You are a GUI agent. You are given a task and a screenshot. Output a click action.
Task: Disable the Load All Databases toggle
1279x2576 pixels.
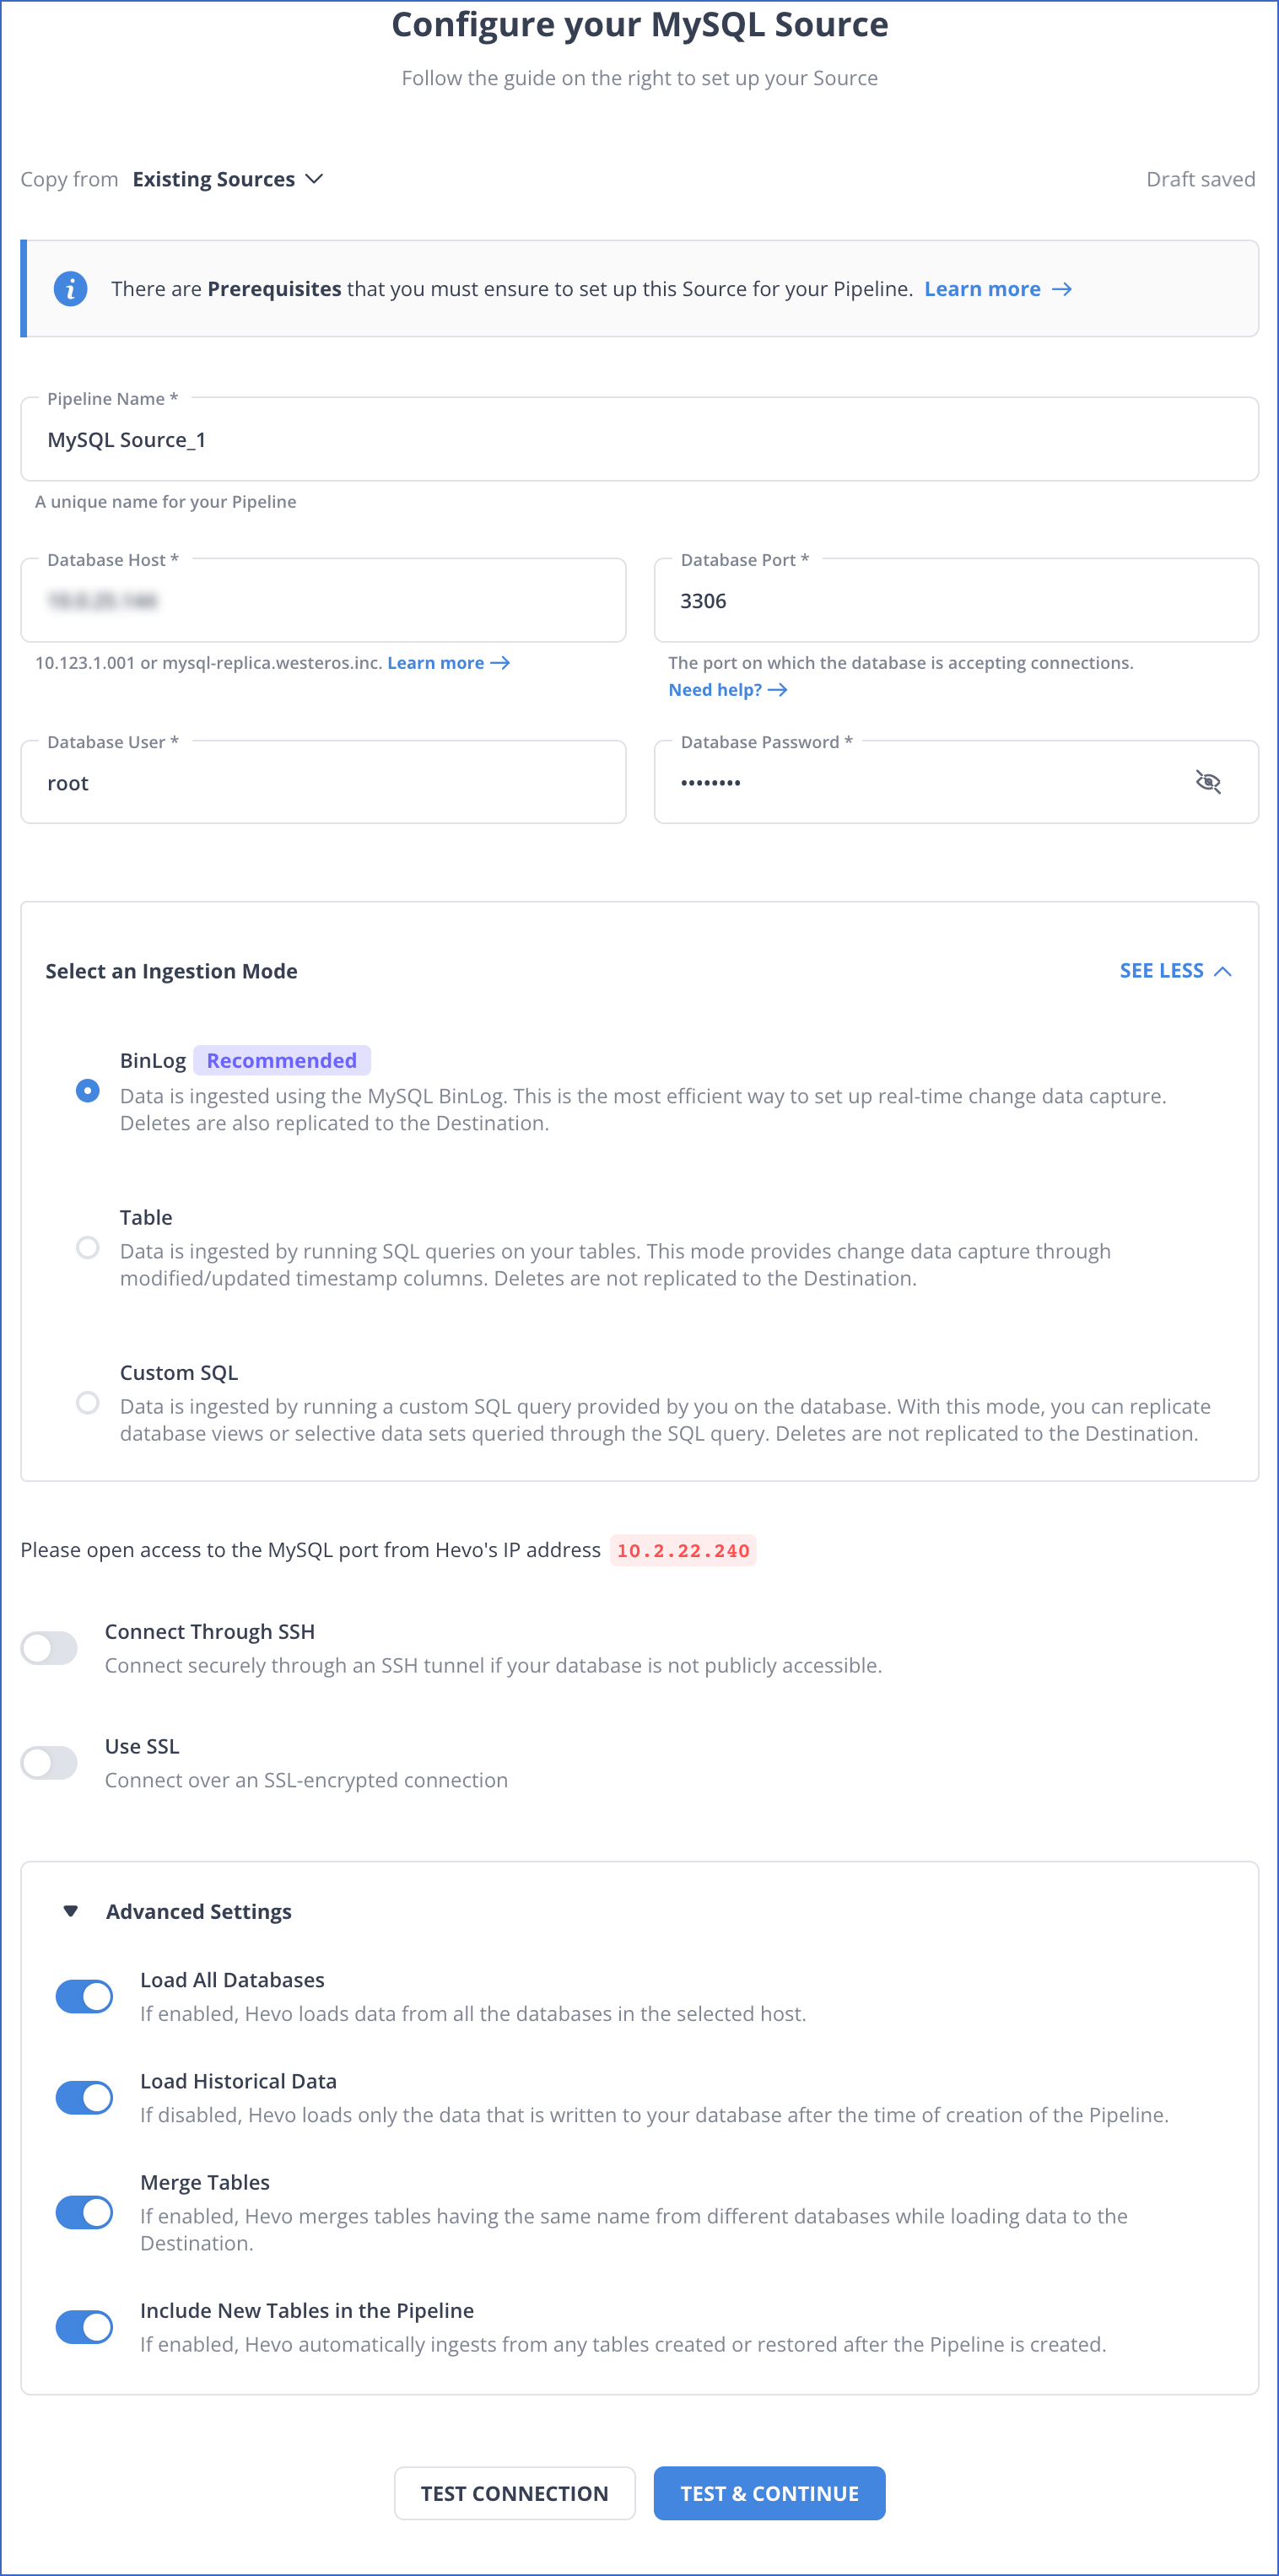(84, 1996)
